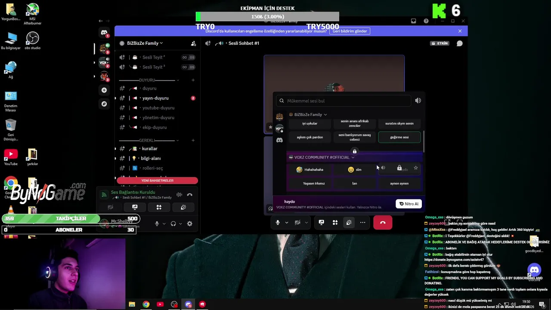This screenshot has height=310, width=551.
Task: Click the Mükemmel sesi bul search field
Action: tap(344, 101)
